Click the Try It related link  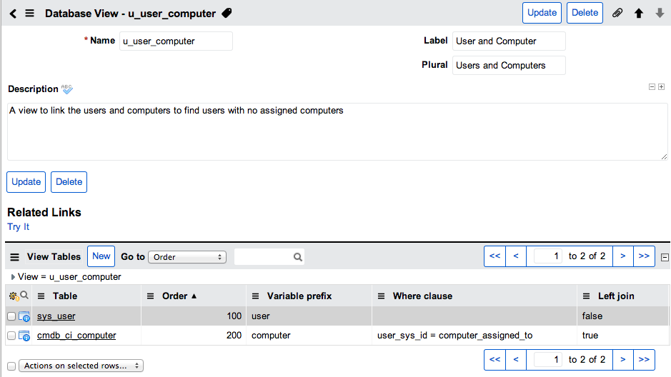19,226
